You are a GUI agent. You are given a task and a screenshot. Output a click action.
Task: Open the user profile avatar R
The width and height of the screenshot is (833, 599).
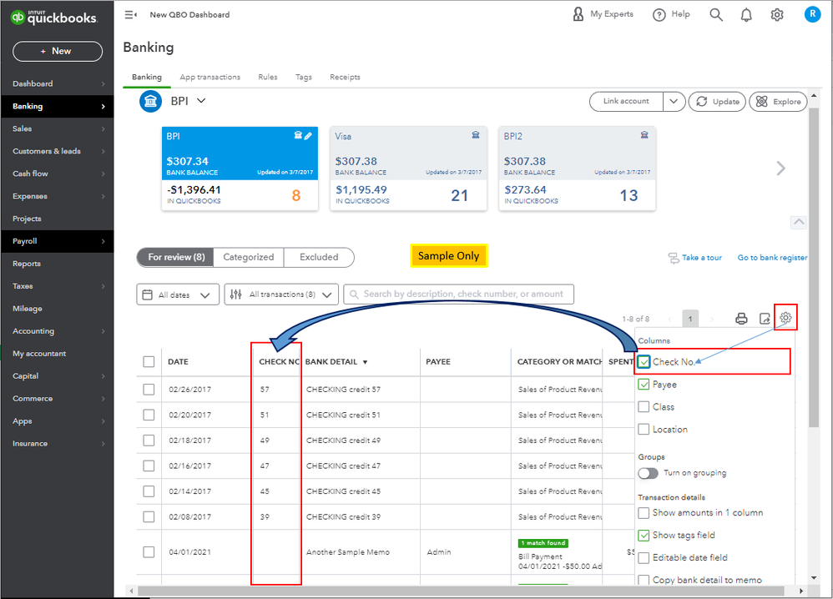812,14
